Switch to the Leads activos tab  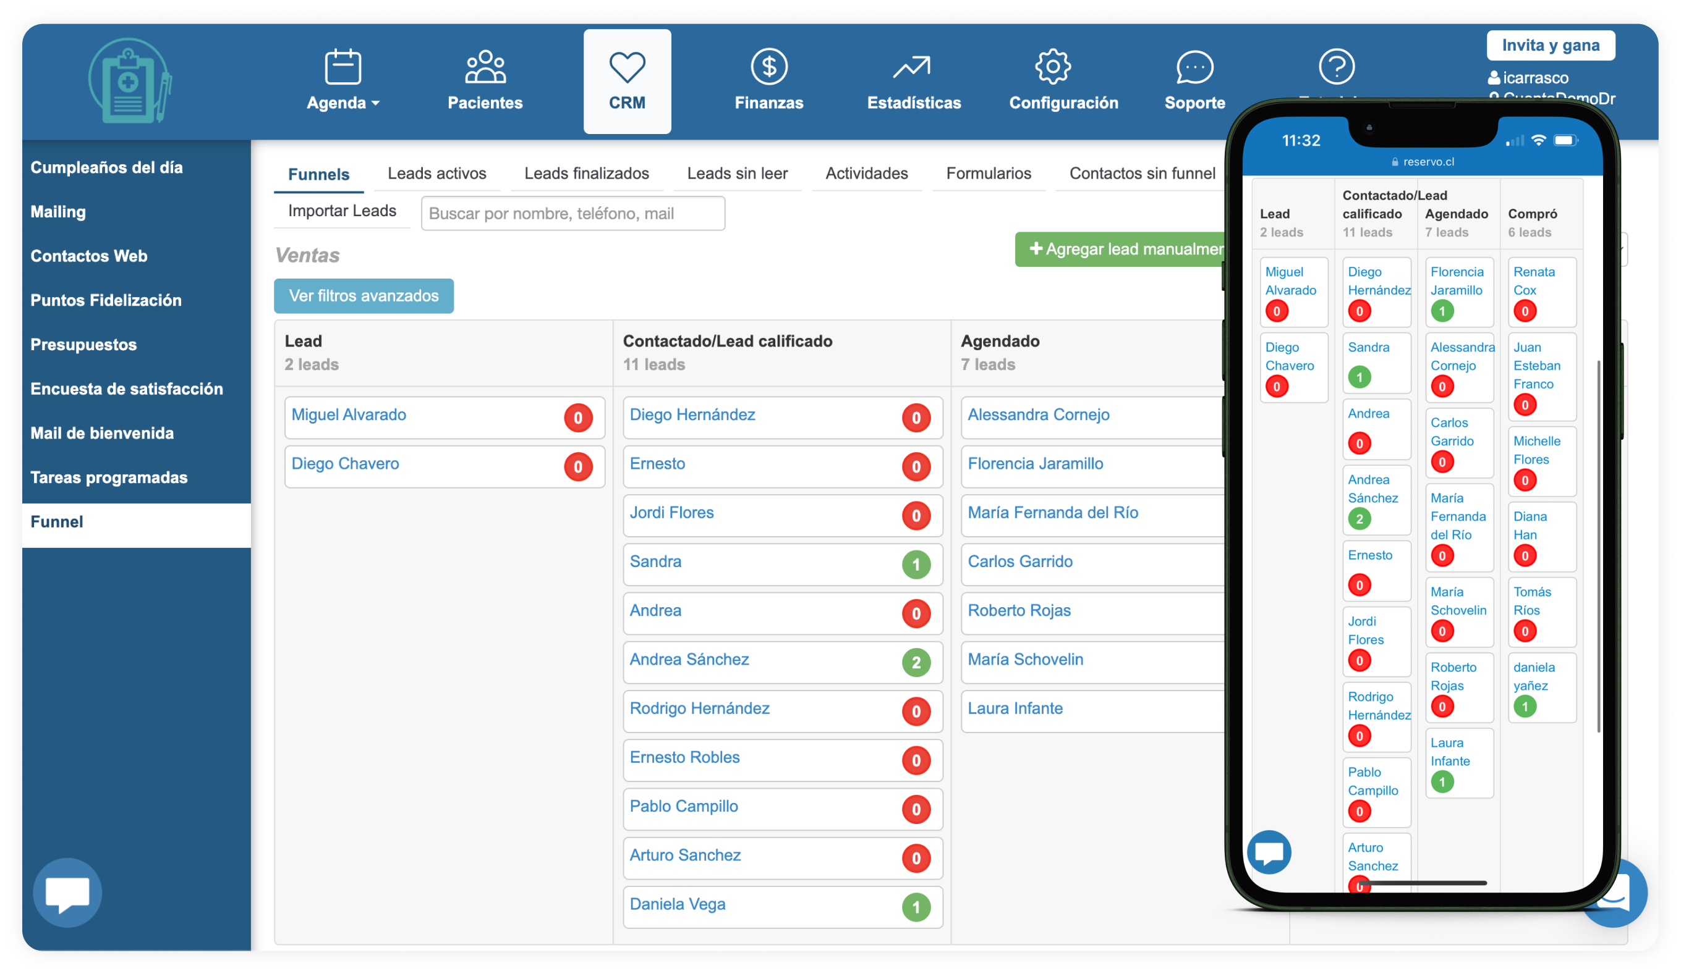pos(436,174)
